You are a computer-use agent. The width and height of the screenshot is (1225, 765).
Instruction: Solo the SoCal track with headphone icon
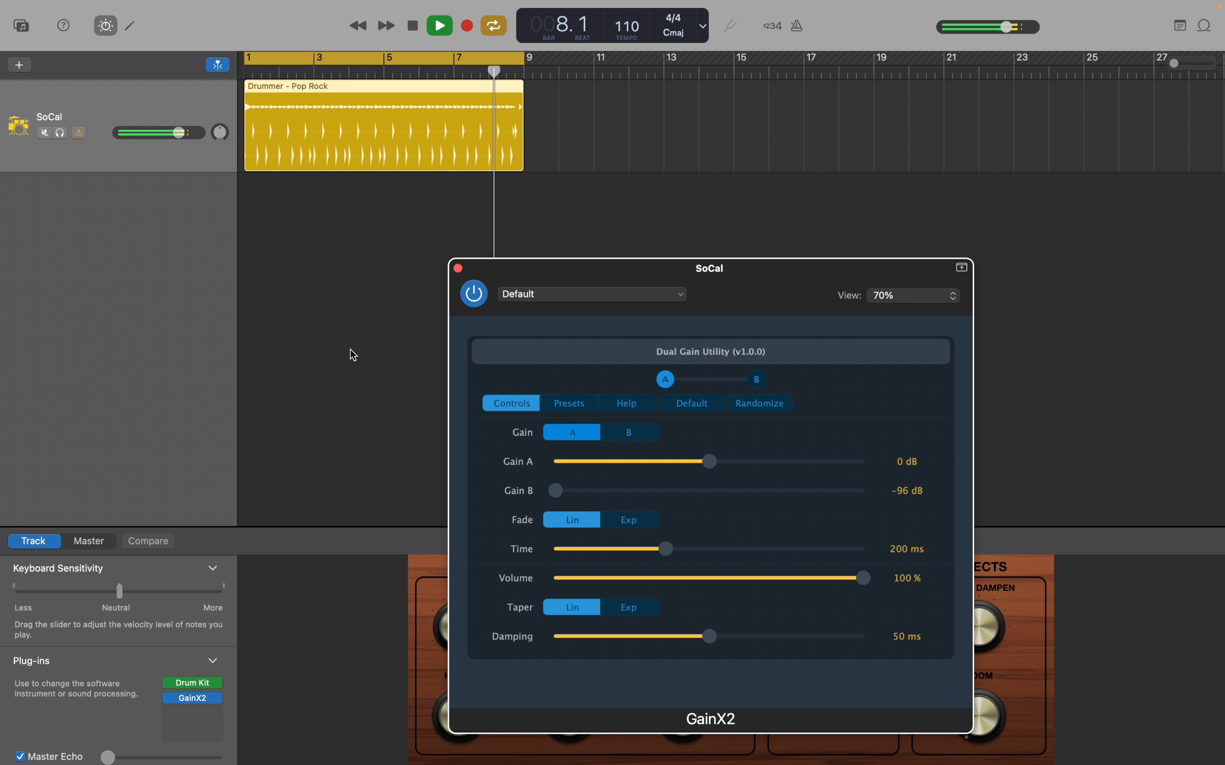[60, 133]
